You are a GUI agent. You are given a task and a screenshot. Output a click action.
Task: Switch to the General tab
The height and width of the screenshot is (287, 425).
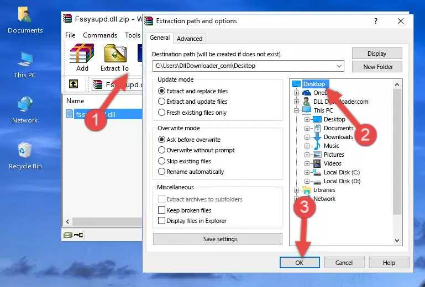pos(160,38)
